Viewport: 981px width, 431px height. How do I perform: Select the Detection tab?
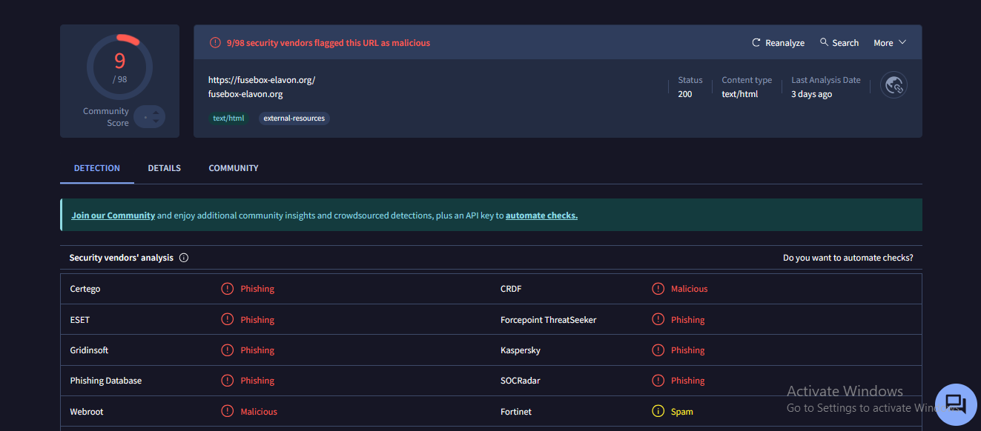[x=97, y=168]
